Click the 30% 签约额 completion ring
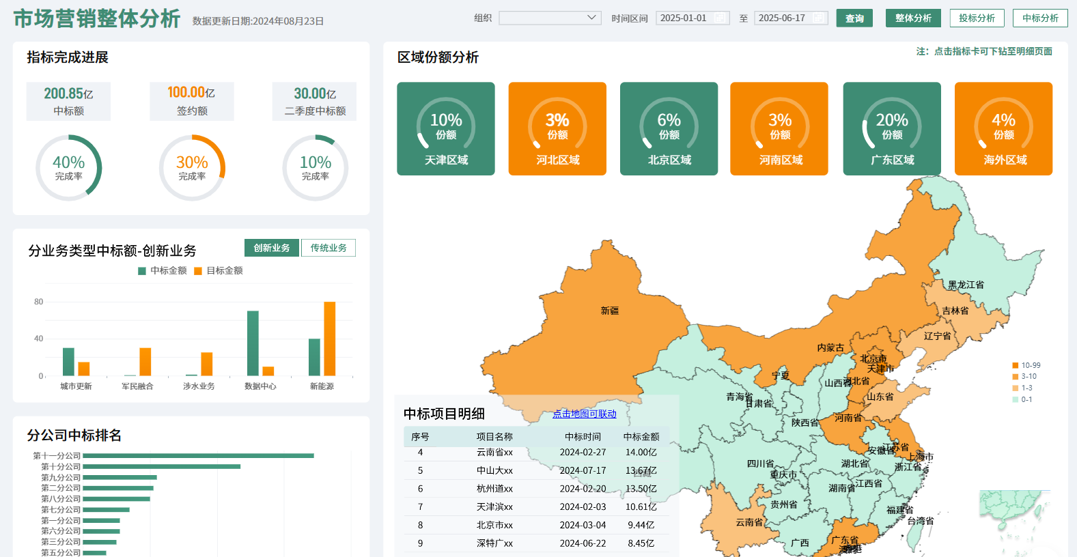1077x557 pixels. pos(192,168)
